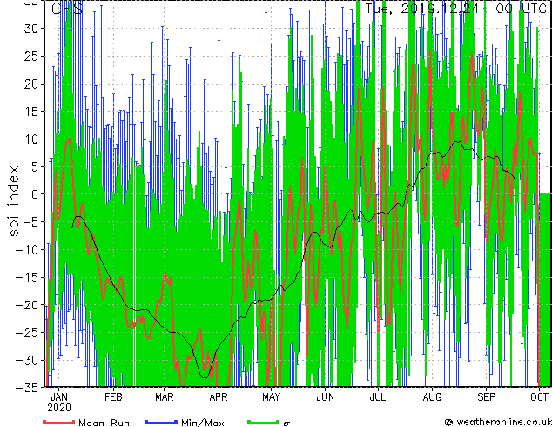552x427 pixels.
Task: Click the y-axis value '-30'
Action: tap(27, 360)
